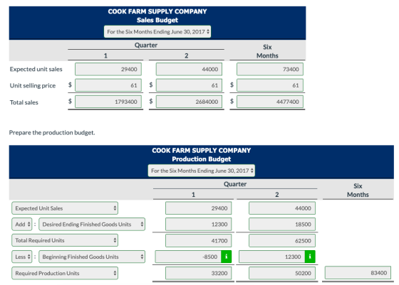
Task: Click green info icon beside 12300 field
Action: [x=310, y=257]
